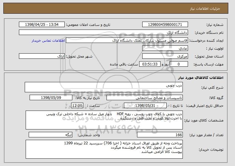Select the priority field عادي
This screenshot has height=166, width=235.
(165, 48)
